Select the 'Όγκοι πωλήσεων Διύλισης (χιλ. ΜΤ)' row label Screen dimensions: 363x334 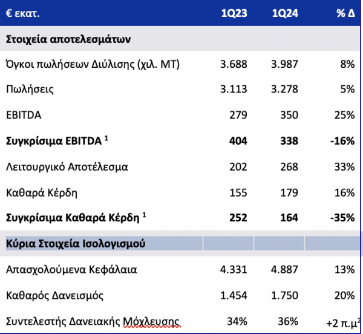pos(93,64)
